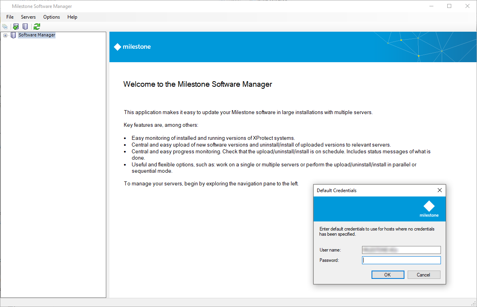Maximize the Milestone Software Manager window
The width and height of the screenshot is (477, 307).
click(x=449, y=6)
